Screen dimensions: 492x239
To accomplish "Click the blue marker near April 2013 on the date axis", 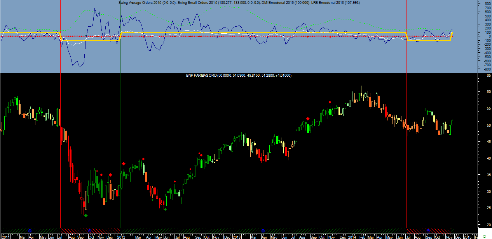I will tap(263, 230).
